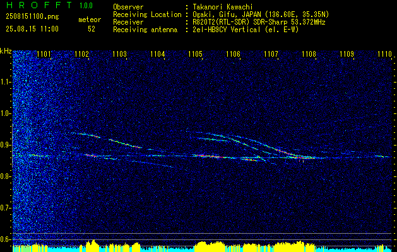Click the filename 2508151100.png
Image resolution: width=397 pixels, height=252 pixels.
pyautogui.click(x=32, y=17)
